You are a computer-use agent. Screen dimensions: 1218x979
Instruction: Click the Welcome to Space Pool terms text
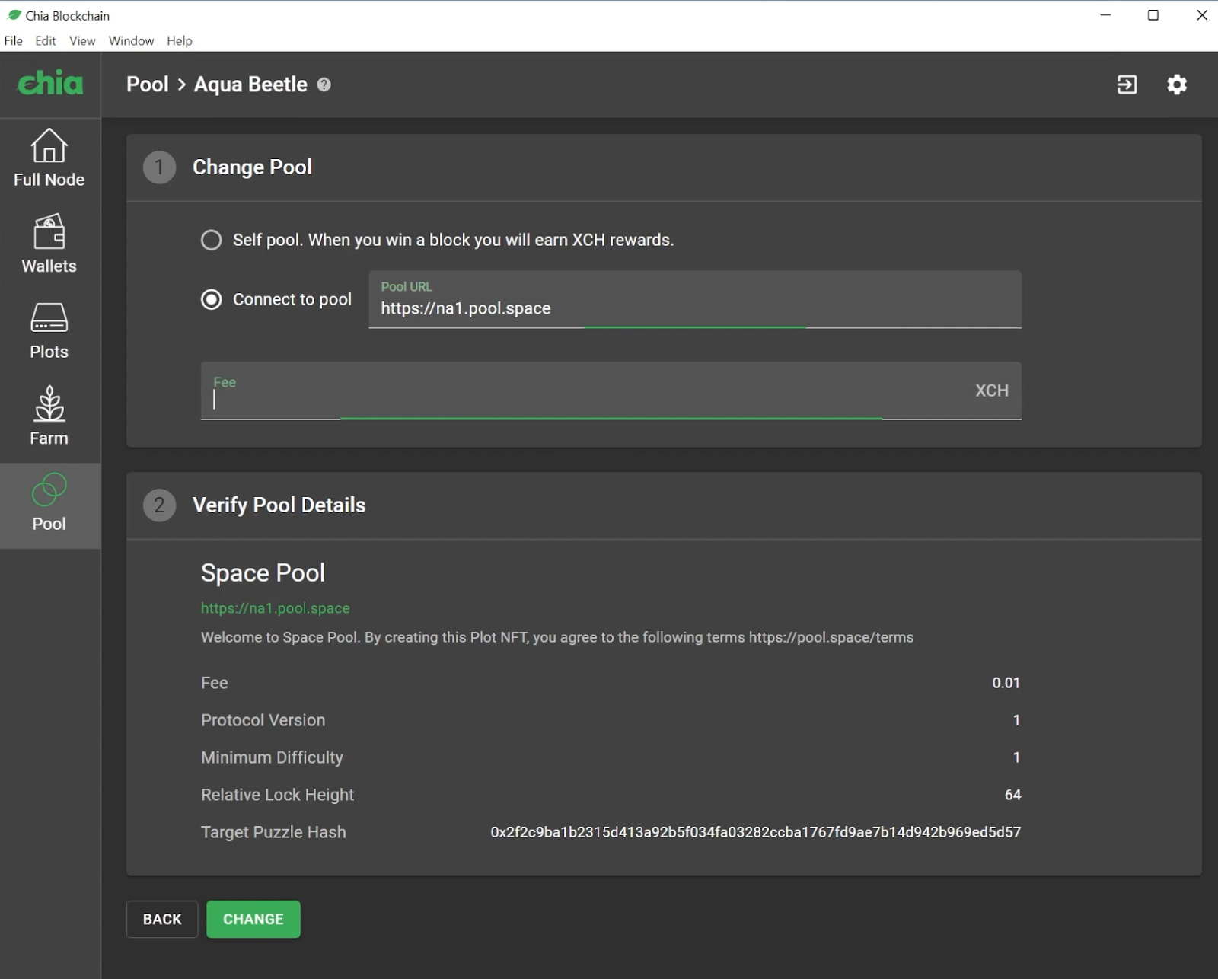click(557, 637)
